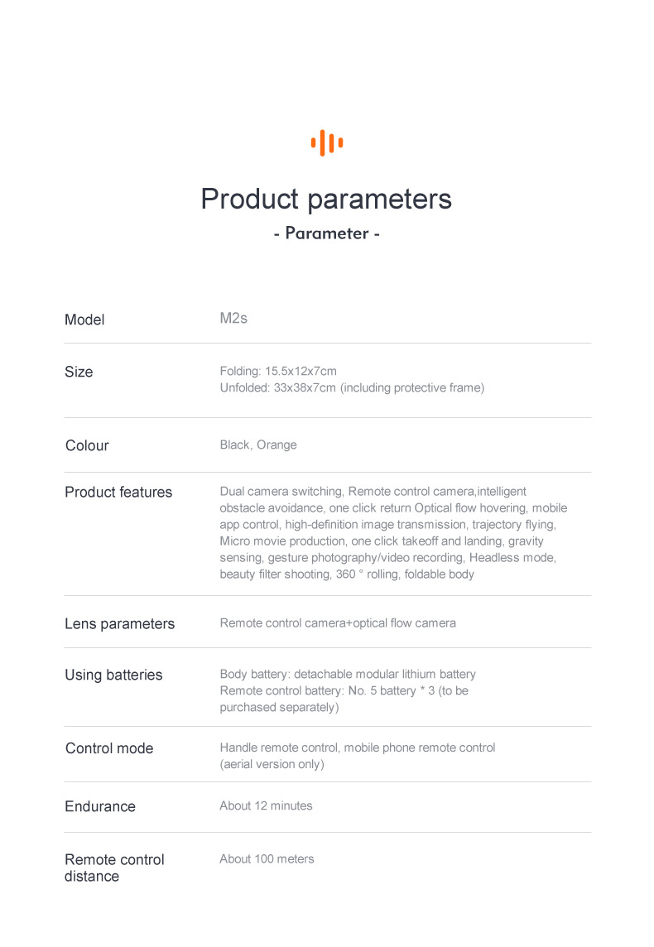The height and width of the screenshot is (947, 654).
Task: Click the "Black, Orange" colour value
Action: point(258,445)
